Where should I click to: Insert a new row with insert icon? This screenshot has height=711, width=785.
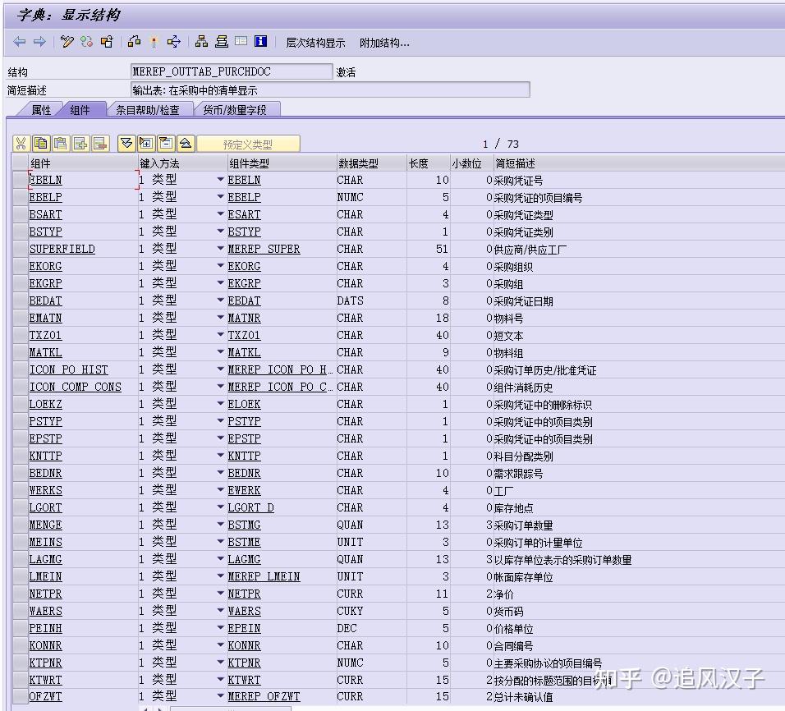(79, 144)
